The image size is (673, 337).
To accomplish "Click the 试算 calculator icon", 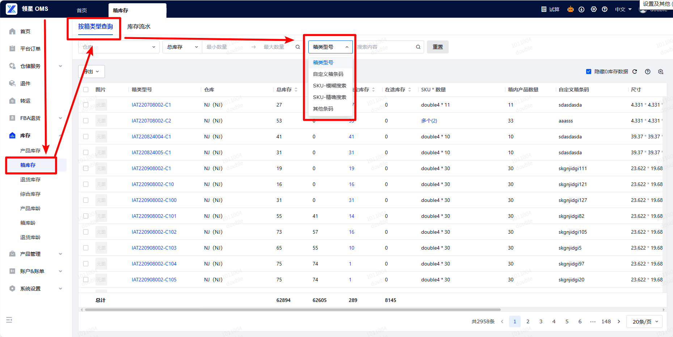I will point(544,9).
